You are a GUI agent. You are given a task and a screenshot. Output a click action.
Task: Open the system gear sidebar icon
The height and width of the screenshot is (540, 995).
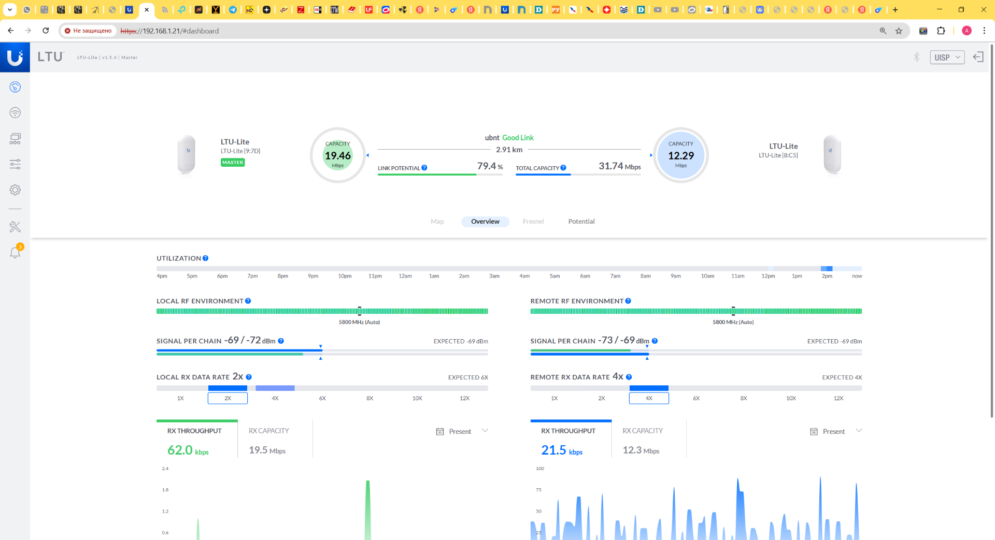coord(15,190)
